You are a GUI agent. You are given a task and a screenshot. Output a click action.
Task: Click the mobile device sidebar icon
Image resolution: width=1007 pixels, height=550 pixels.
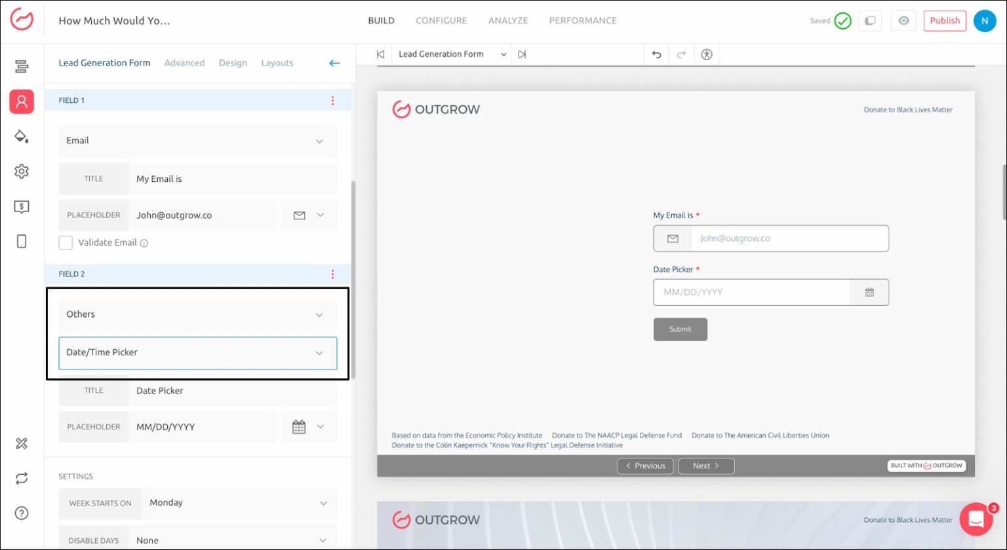tap(22, 242)
